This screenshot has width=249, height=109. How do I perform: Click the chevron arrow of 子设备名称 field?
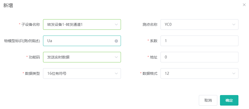116,24
